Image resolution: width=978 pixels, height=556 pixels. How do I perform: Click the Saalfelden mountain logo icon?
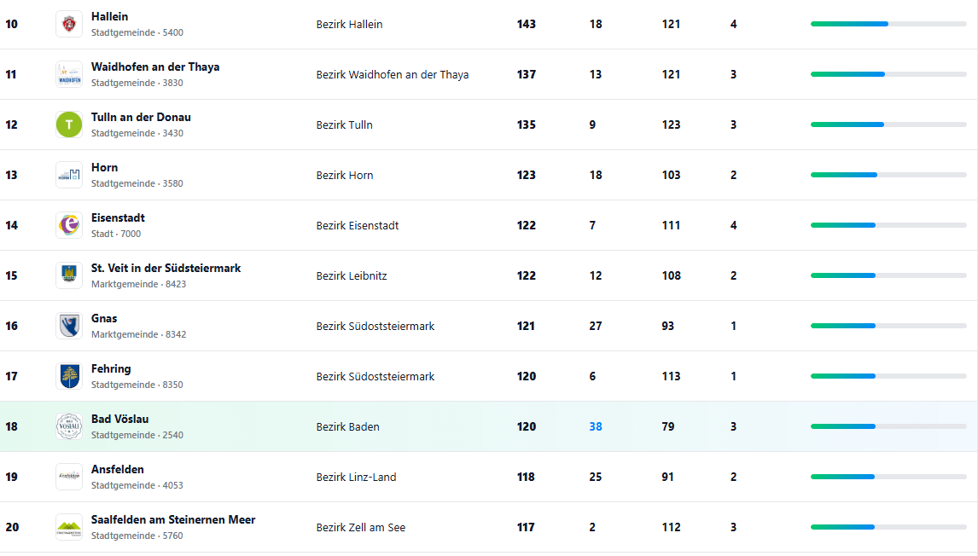pos(69,527)
